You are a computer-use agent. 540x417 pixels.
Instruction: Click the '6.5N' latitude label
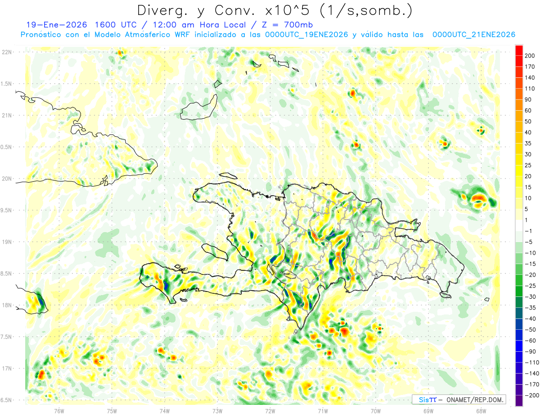click(x=7, y=400)
